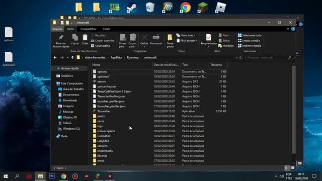
Task: Click Inverter seleção
Action: pos(250,46)
